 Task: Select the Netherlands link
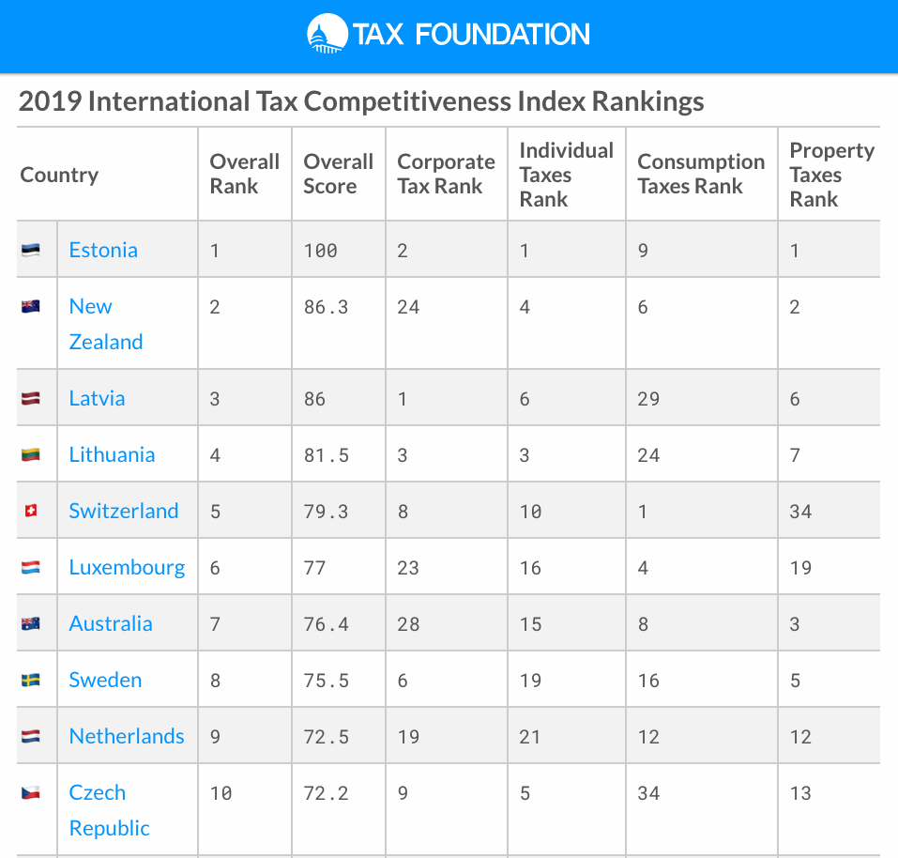click(x=127, y=736)
